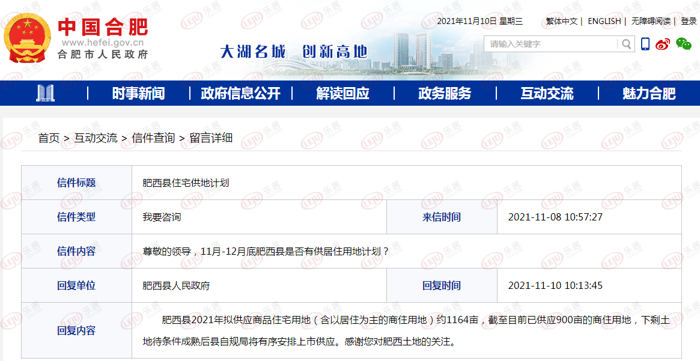Switch to ENGLISH version
Image resolution: width=700 pixels, height=361 pixels.
604,21
